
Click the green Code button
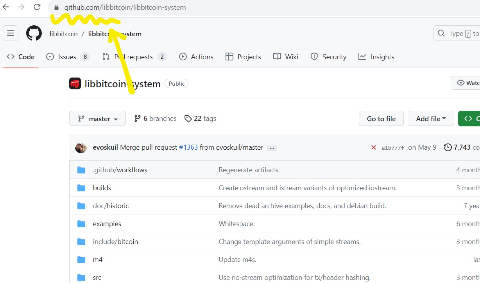click(x=469, y=119)
